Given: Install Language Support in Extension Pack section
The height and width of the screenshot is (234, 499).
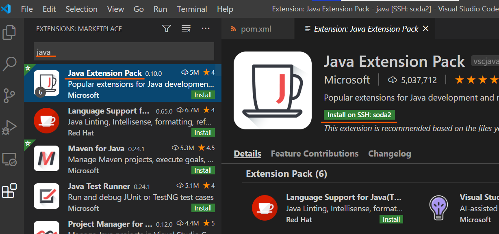Looking at the screenshot, I should pos(391,219).
